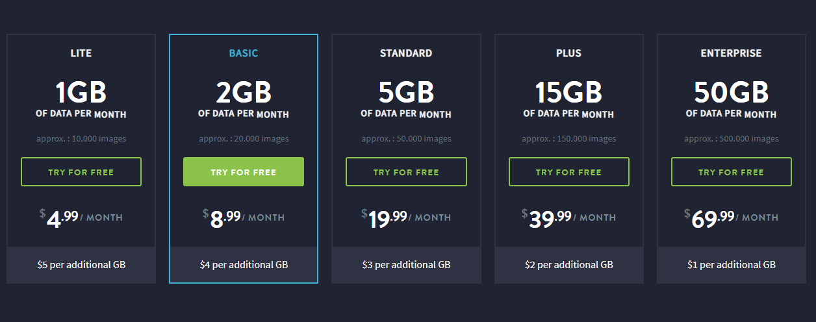
Task: Click the $4.99 / month price
Action: pyautogui.click(x=81, y=218)
